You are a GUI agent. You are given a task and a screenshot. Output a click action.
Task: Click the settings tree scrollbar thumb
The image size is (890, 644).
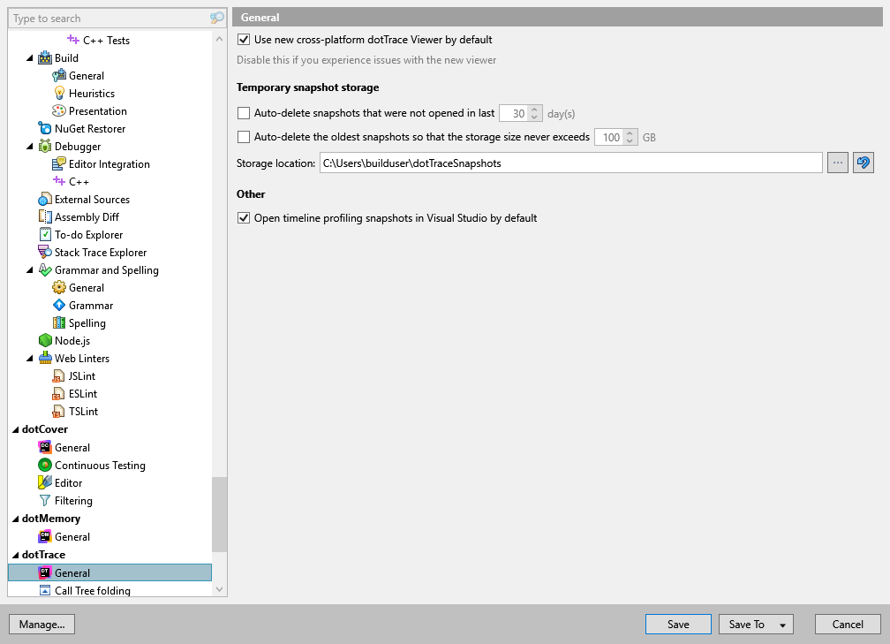tap(219, 514)
